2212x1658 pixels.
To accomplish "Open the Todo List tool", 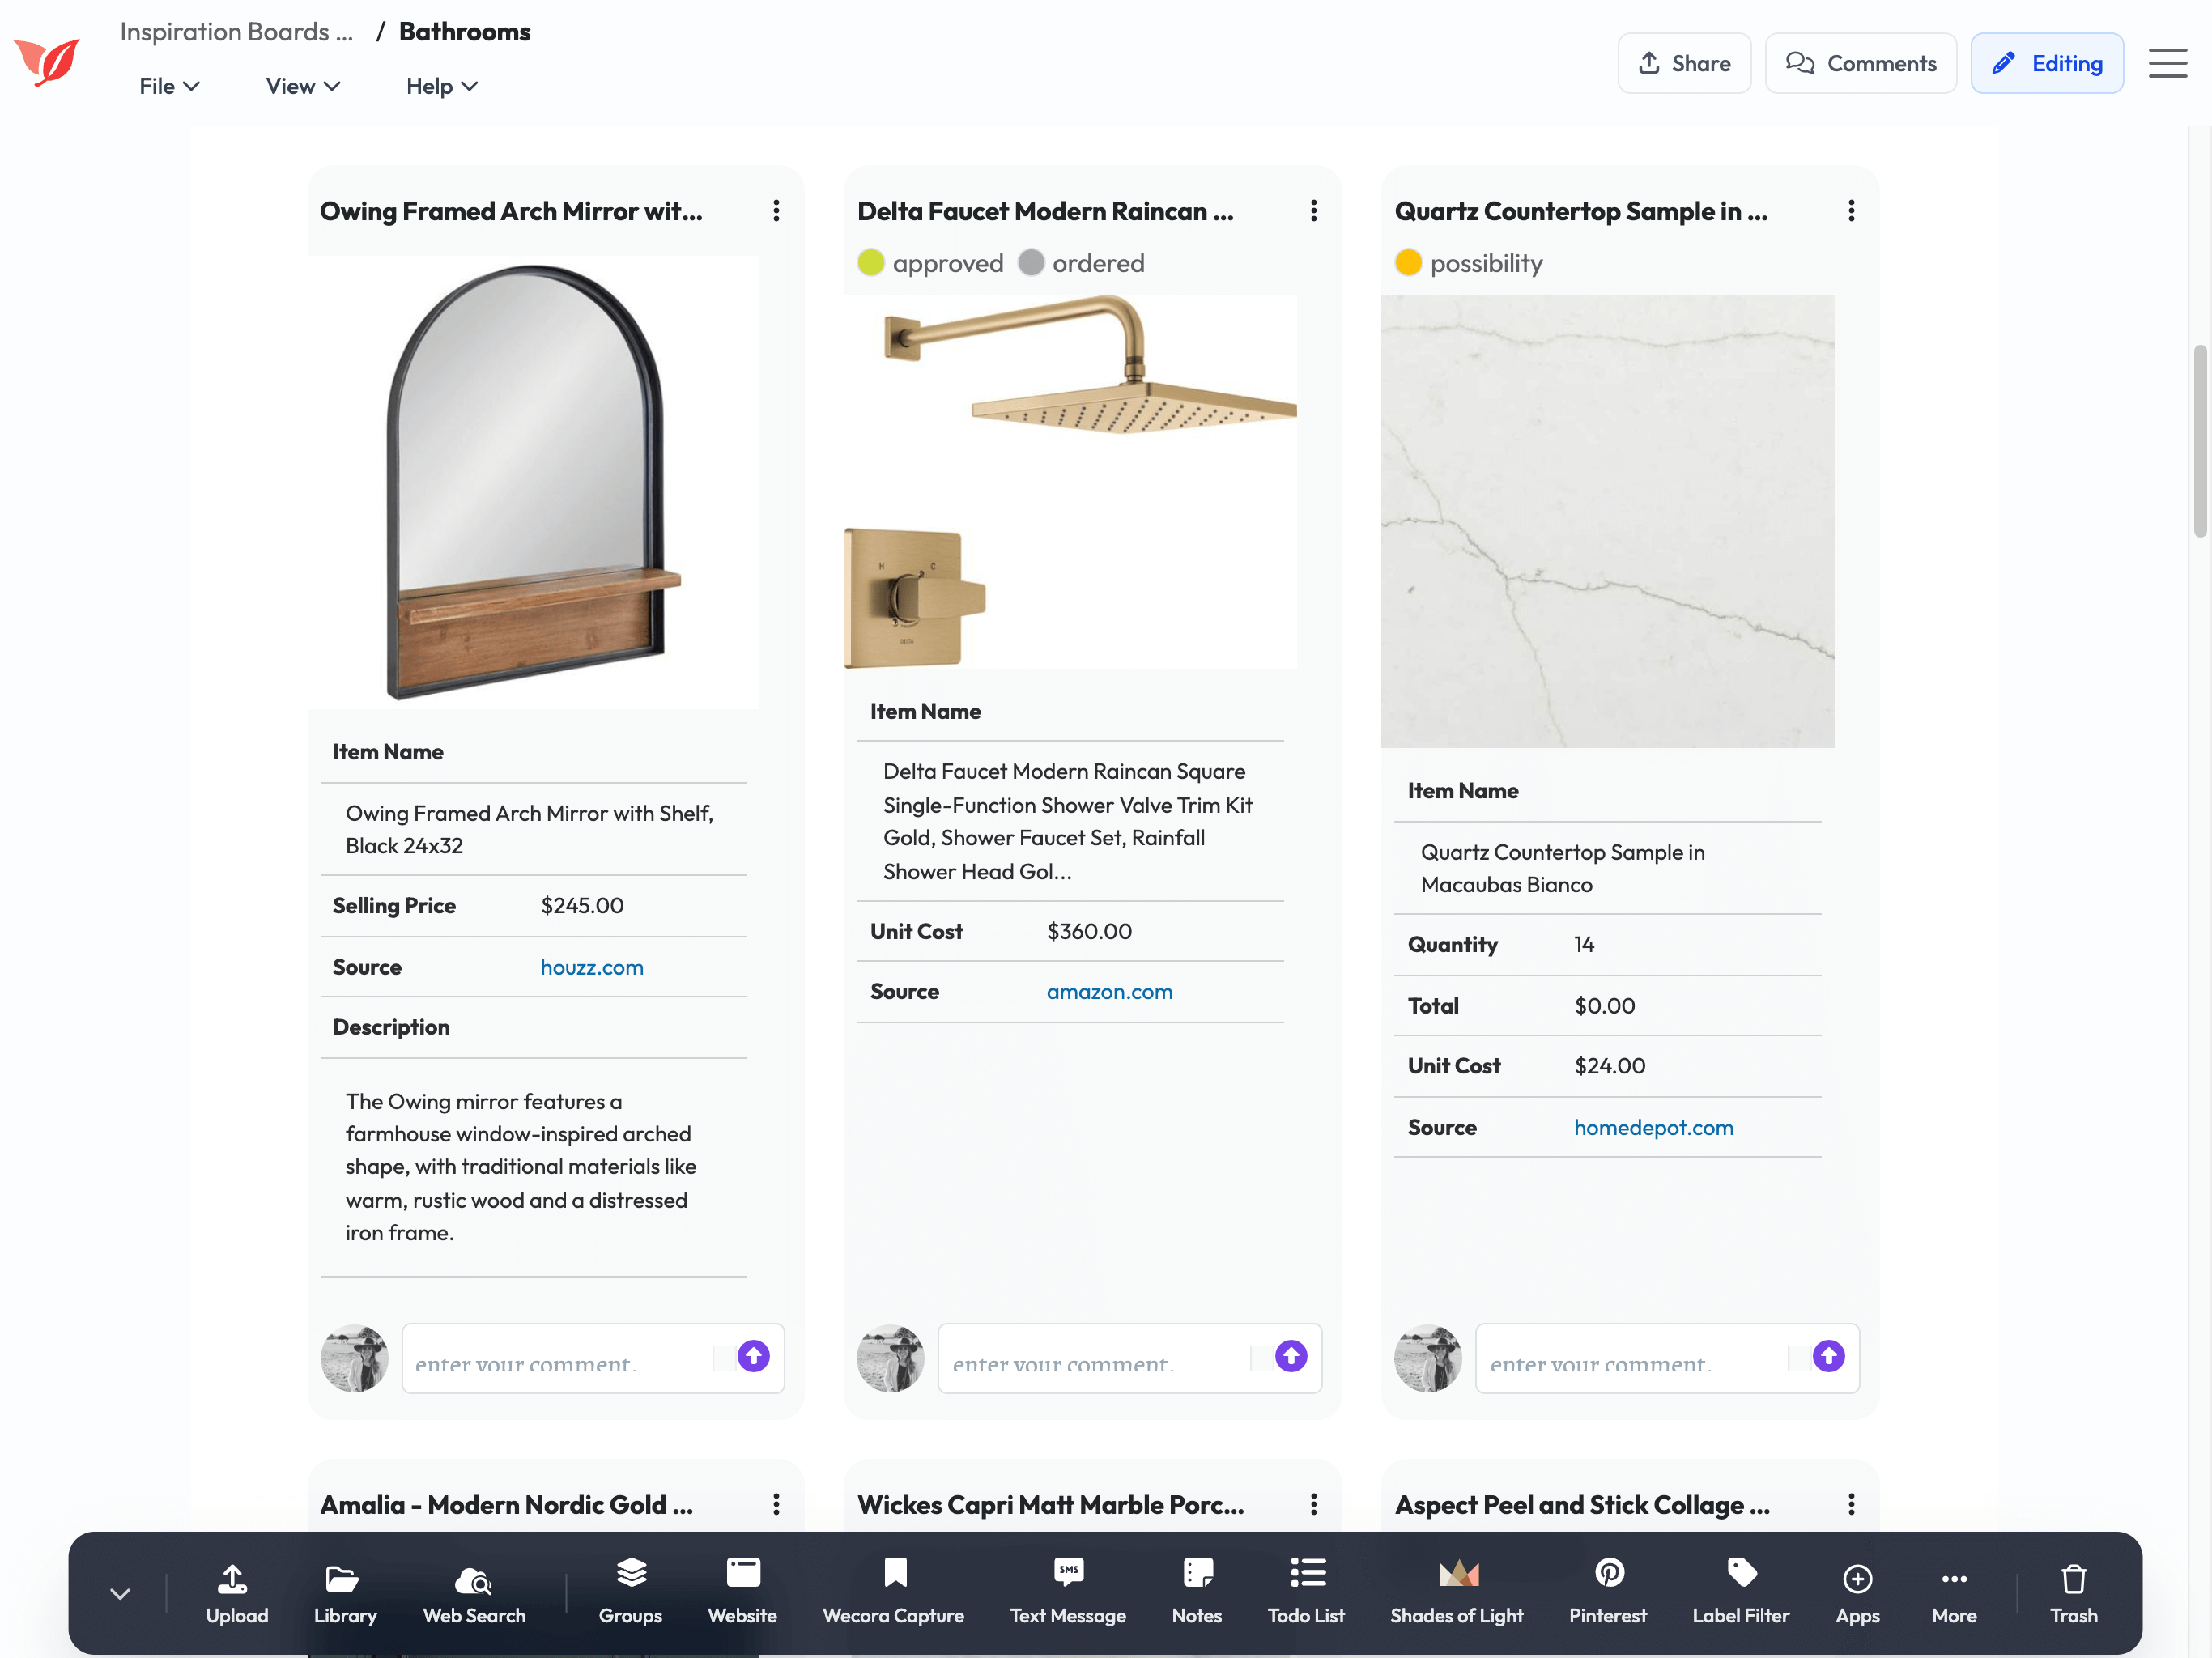I will (1305, 1592).
